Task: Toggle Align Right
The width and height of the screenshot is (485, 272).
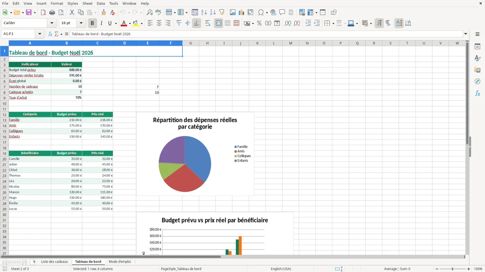Action: point(168,23)
